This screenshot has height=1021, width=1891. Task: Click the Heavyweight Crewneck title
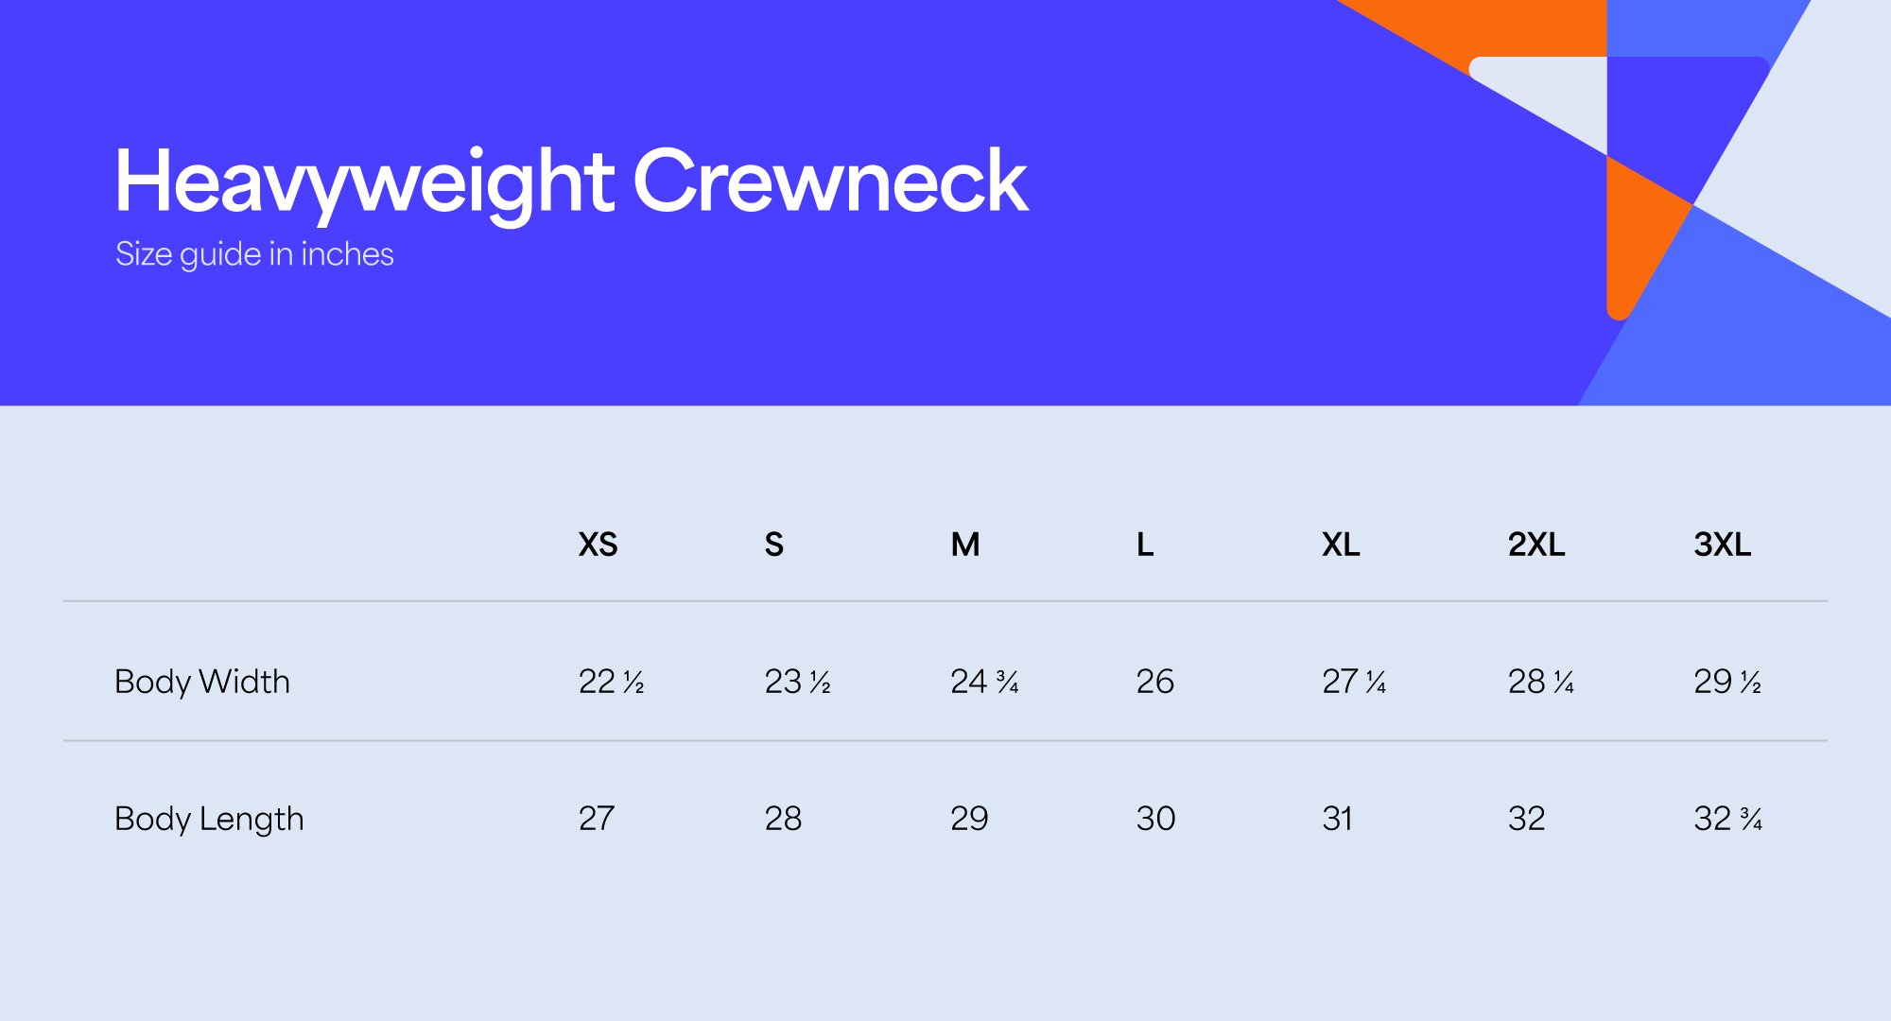(x=570, y=182)
